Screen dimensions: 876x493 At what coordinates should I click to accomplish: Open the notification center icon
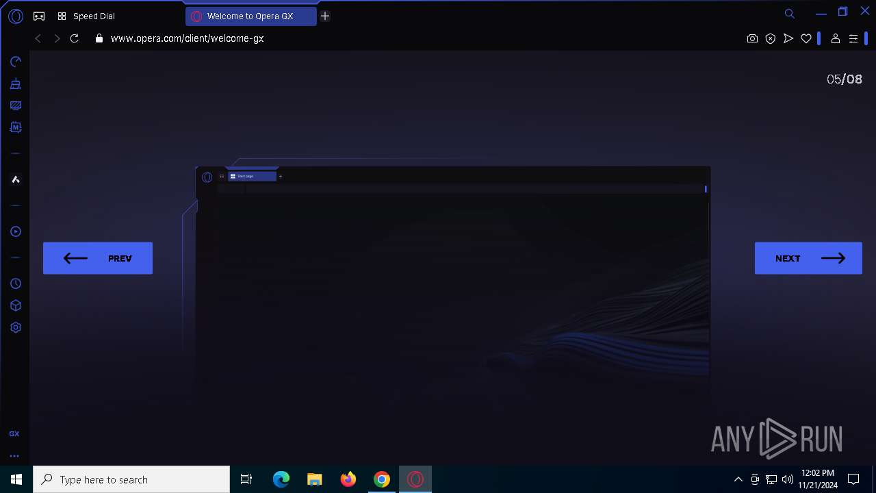(x=853, y=479)
